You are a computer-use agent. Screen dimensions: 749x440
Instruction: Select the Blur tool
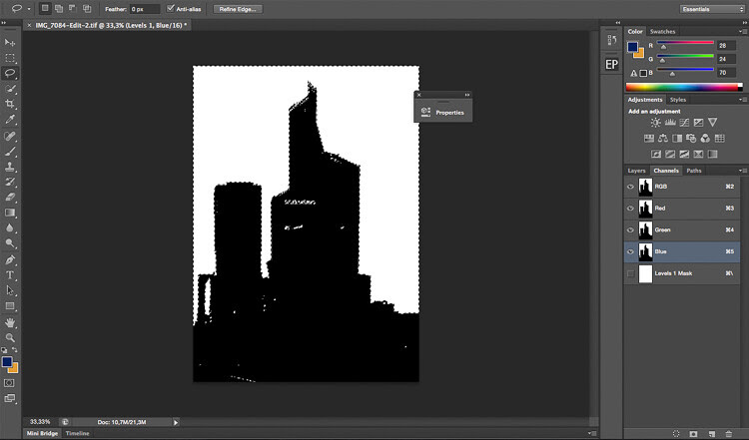10,228
